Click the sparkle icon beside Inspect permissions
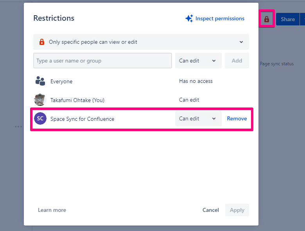 pos(189,18)
